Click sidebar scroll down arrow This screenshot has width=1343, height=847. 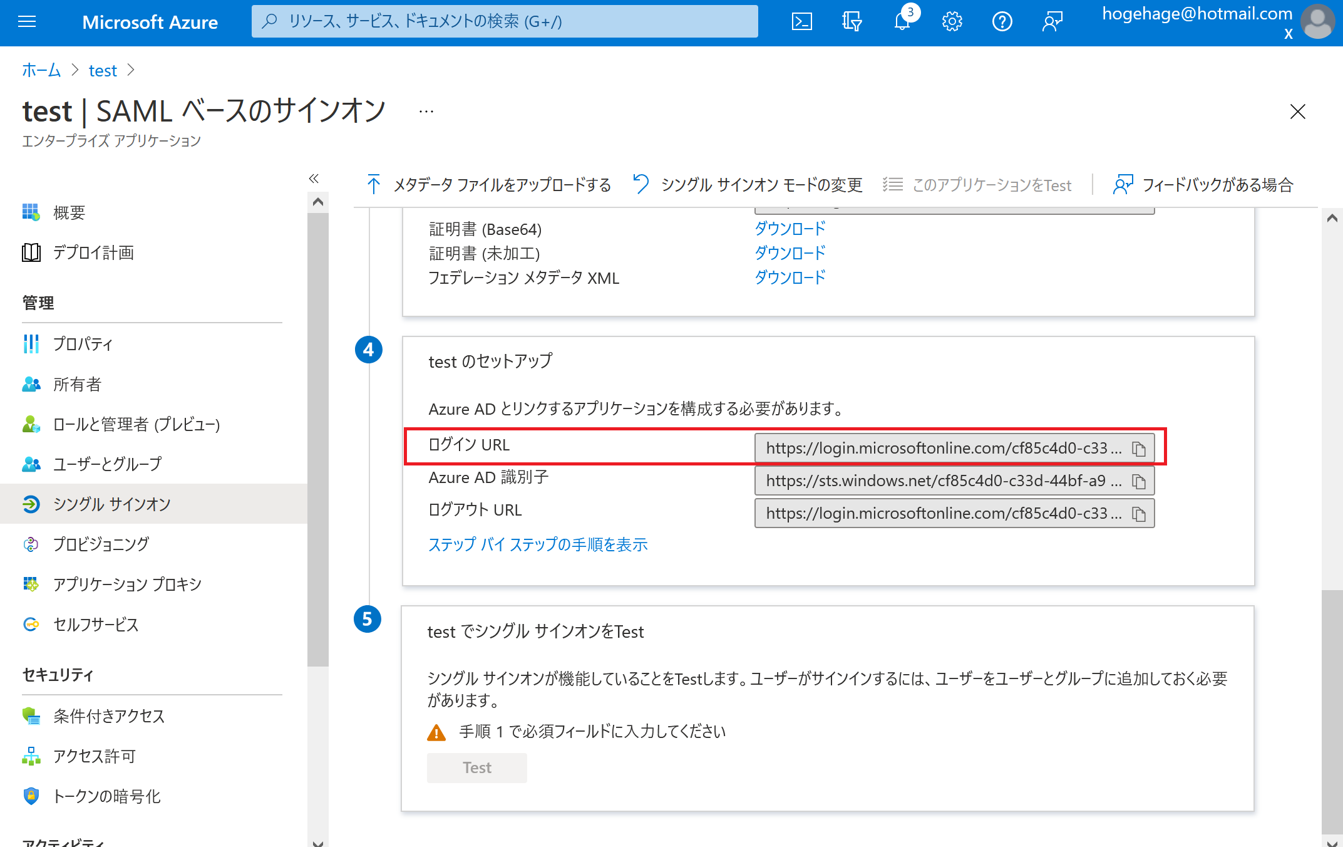point(318,843)
